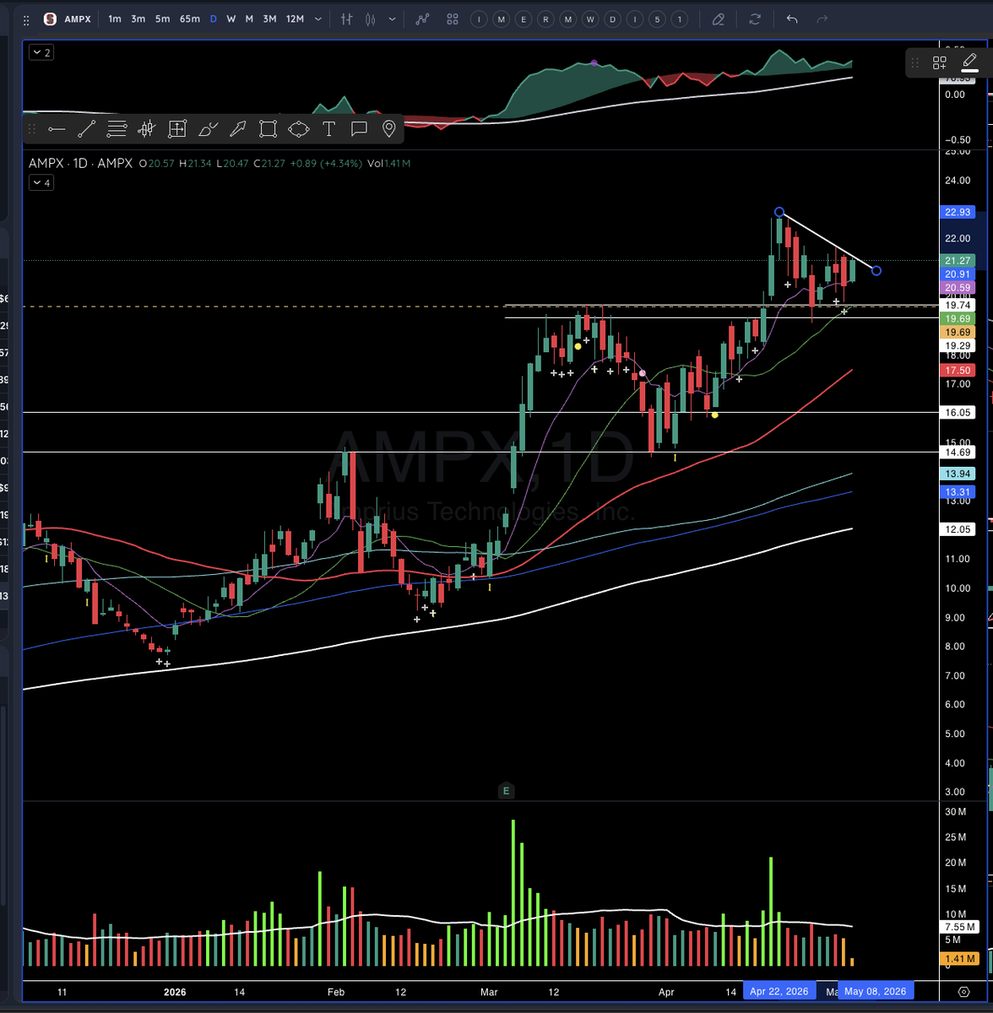Click the red 17.50 moving average label

(958, 371)
